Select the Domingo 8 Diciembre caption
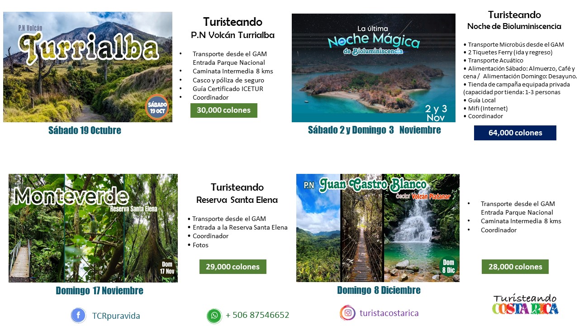579x326 pixels. click(x=379, y=290)
